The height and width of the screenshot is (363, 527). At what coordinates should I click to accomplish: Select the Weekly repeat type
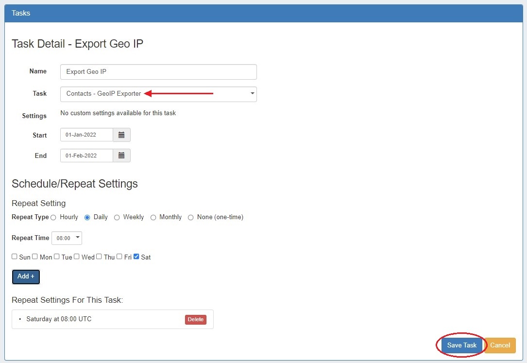[x=117, y=218]
